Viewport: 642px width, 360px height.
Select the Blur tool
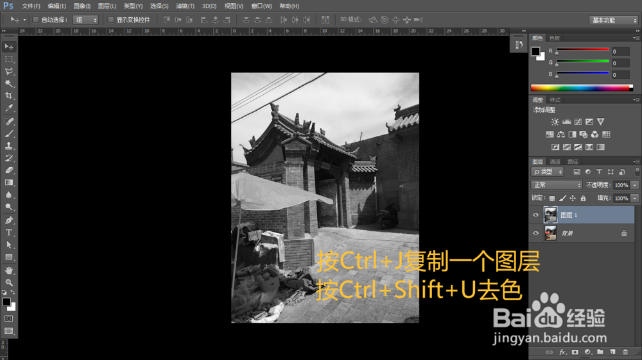click(x=8, y=195)
